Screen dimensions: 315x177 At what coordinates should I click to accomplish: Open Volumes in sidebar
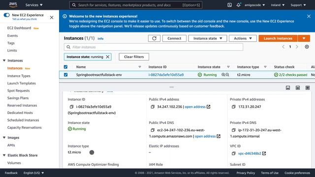(14, 163)
